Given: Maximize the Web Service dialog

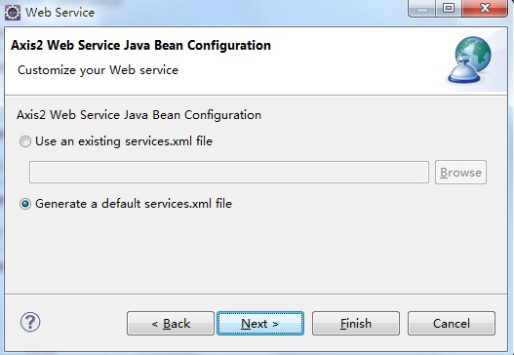Looking at the screenshot, I should pos(449,9).
